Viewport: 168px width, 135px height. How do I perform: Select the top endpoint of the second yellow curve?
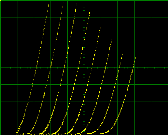(x=63, y=2)
